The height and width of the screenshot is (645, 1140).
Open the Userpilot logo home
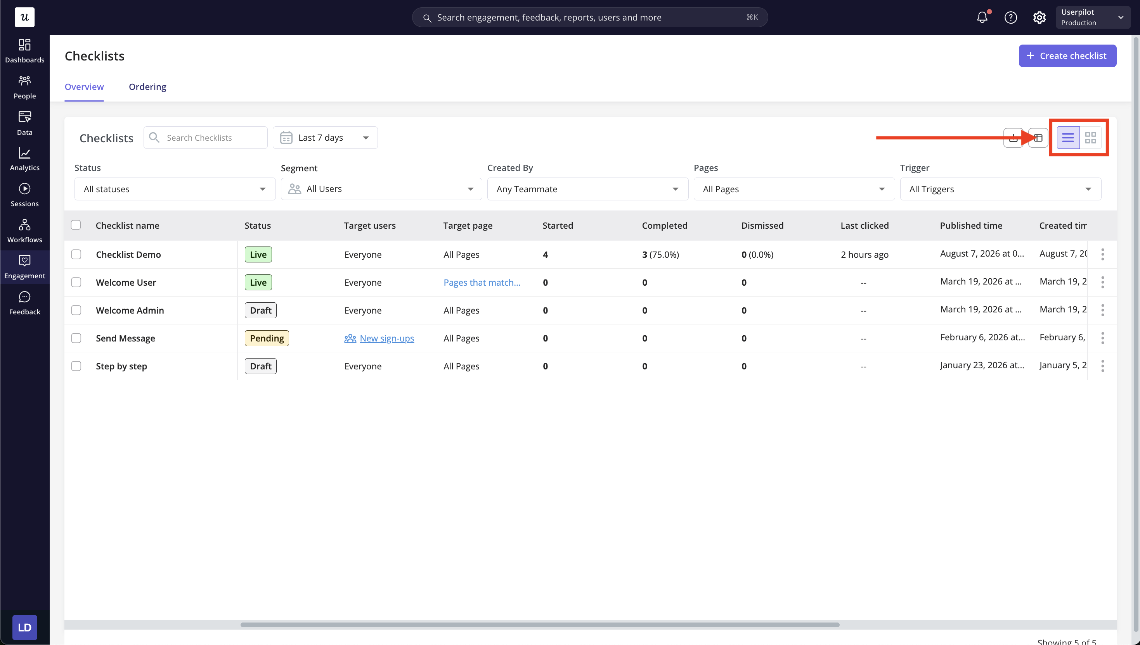coord(24,17)
